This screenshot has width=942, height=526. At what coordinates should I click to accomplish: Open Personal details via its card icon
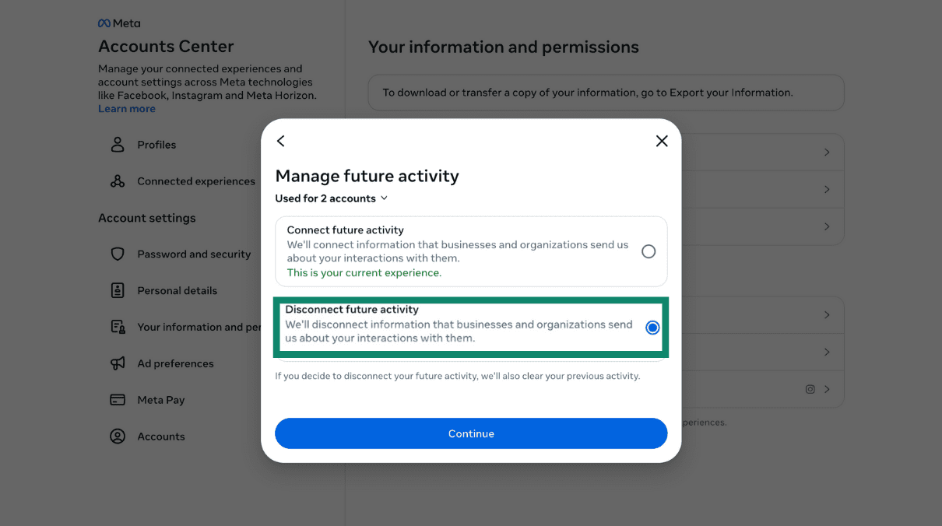[x=117, y=290]
